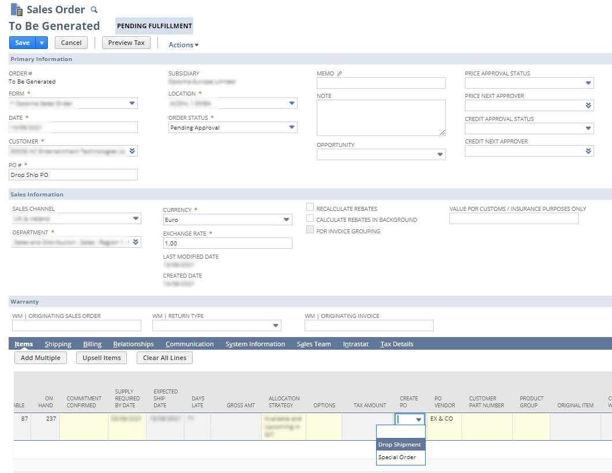This screenshot has width=612, height=473.
Task: Open Save button dropdown arrow
Action: (x=42, y=43)
